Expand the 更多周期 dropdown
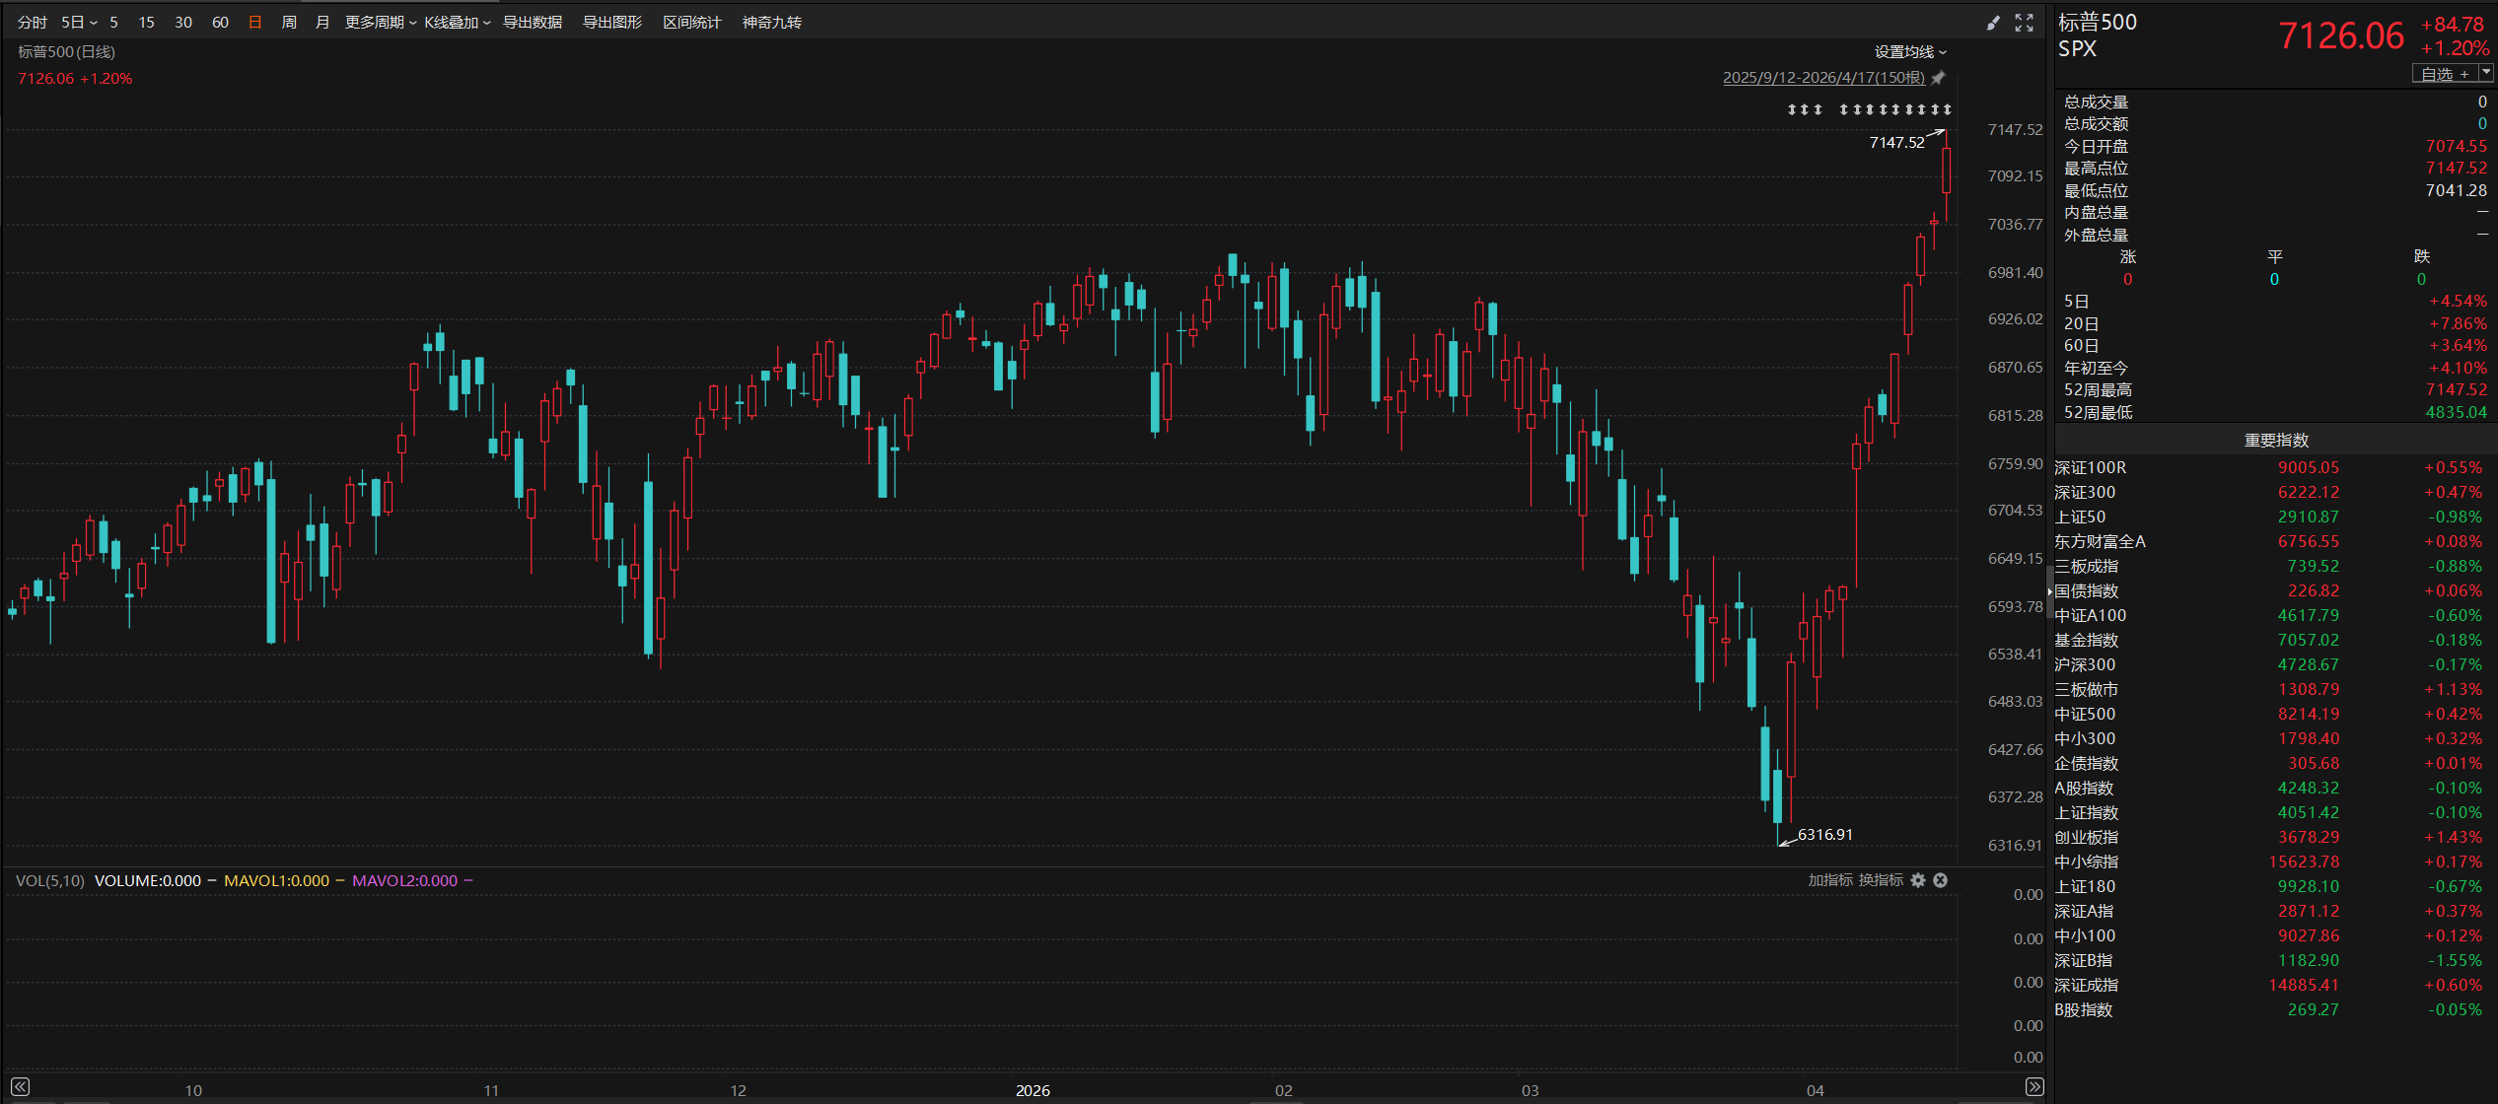 tap(380, 23)
